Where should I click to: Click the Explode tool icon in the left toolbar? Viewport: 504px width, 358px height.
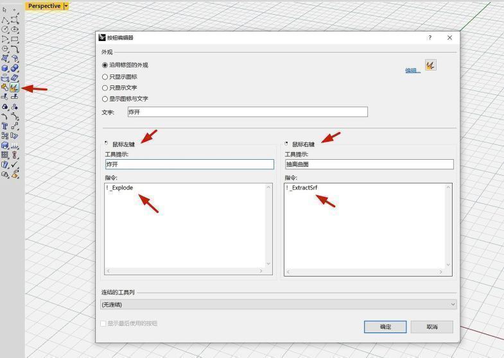pos(14,87)
